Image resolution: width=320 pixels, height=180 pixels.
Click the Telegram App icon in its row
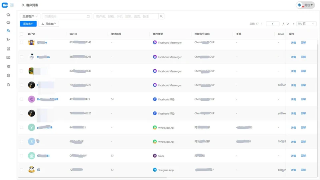[x=155, y=170]
